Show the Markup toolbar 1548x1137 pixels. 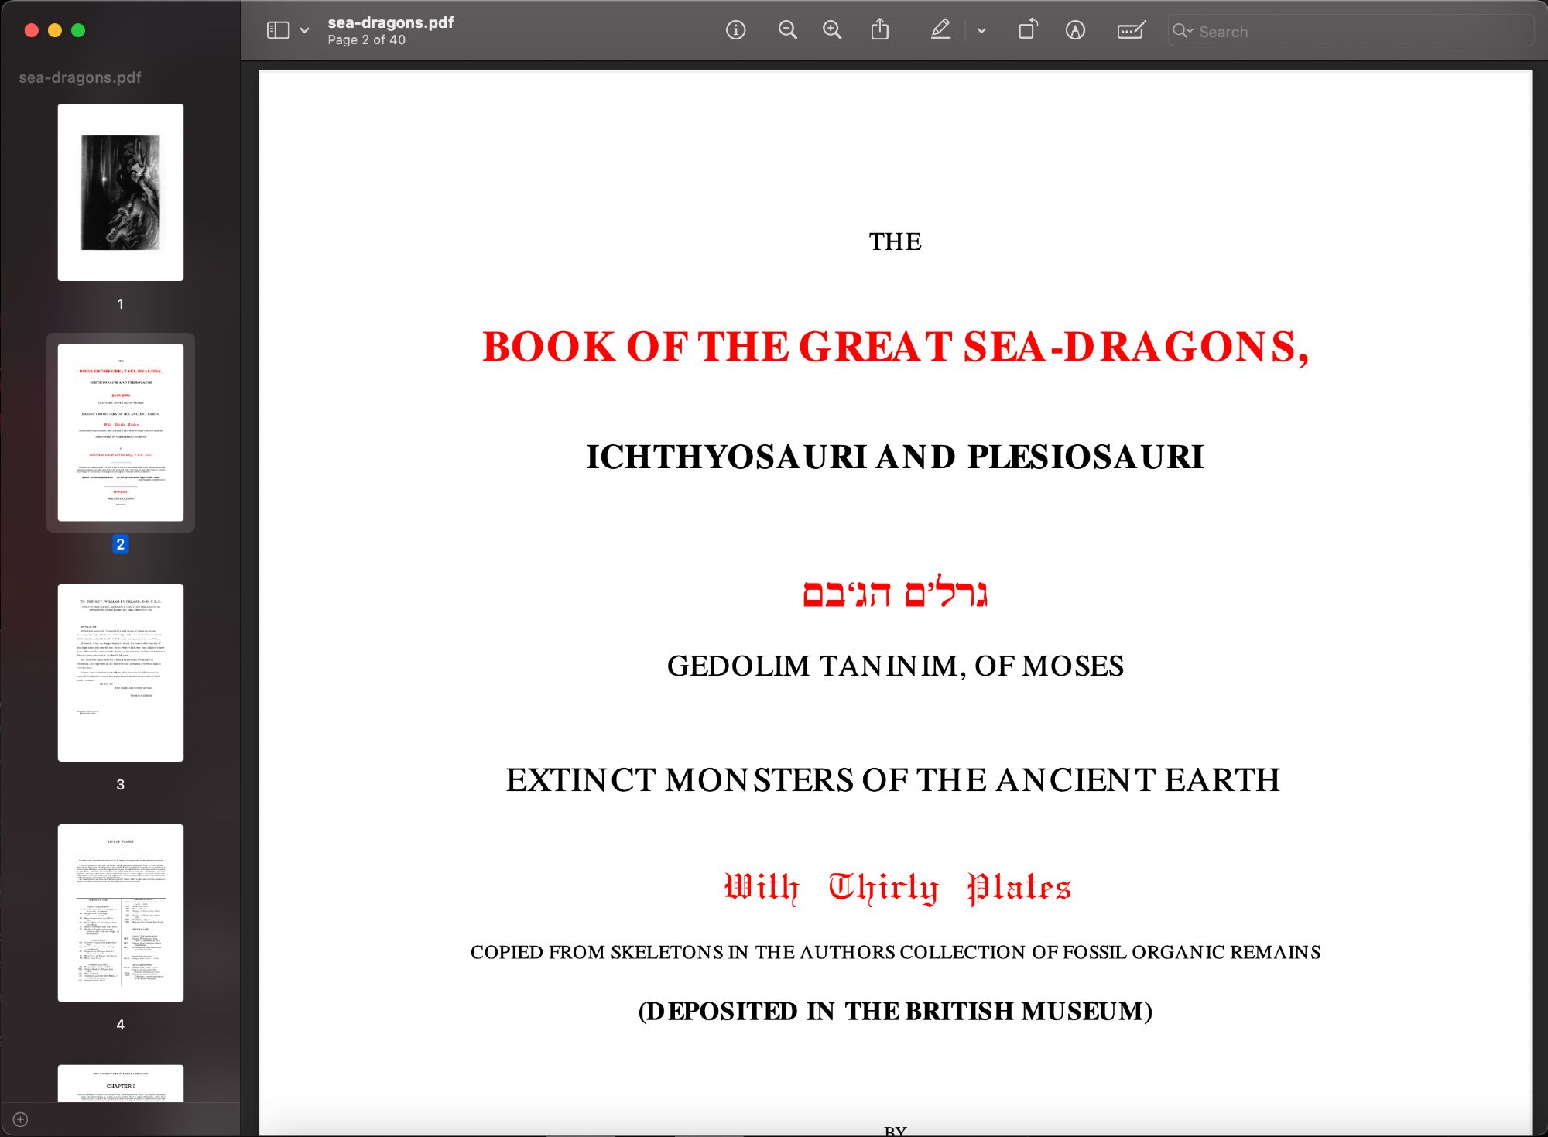pyautogui.click(x=1075, y=30)
